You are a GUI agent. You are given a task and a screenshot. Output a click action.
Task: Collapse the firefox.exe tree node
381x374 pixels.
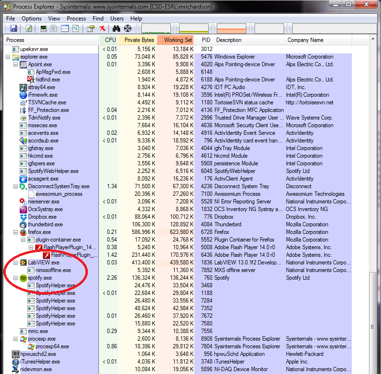click(x=16, y=232)
